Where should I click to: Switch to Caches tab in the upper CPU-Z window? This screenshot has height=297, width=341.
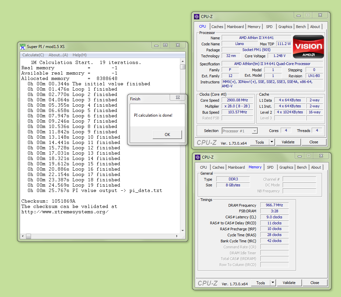pyautogui.click(x=217, y=27)
